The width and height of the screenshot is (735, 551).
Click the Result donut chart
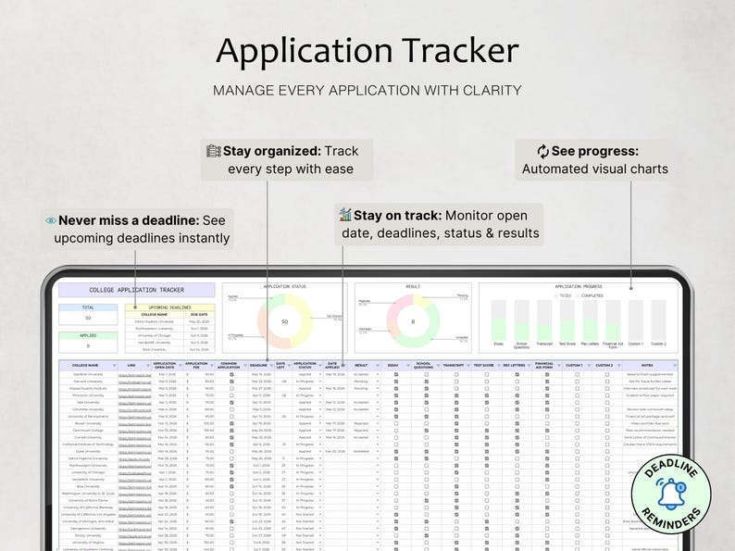point(413,321)
